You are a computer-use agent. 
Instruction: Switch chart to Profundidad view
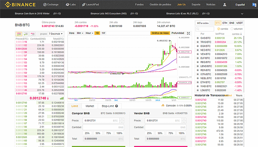coord(178,33)
